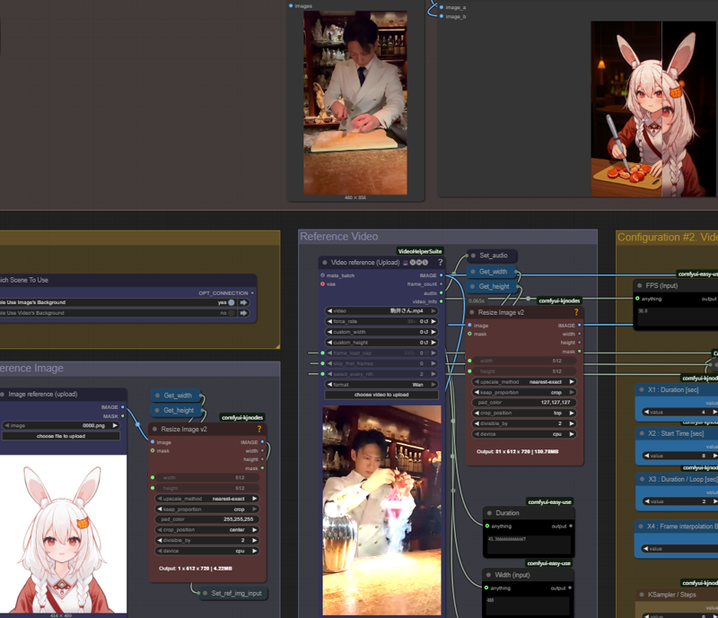Open help on Reference Image's Resize Image v2
Screen dimensions: 718x618
pyautogui.click(x=259, y=429)
